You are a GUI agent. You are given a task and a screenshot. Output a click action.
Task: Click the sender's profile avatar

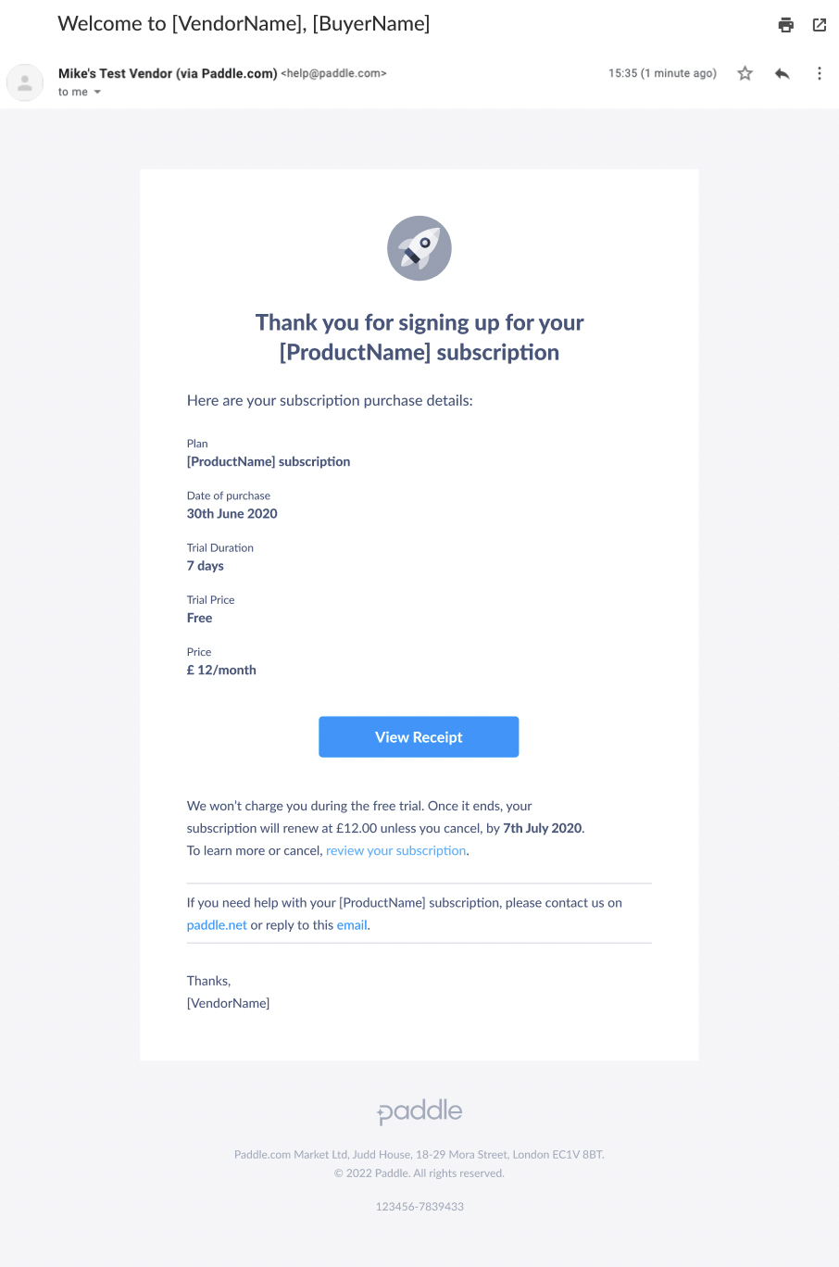point(25,82)
